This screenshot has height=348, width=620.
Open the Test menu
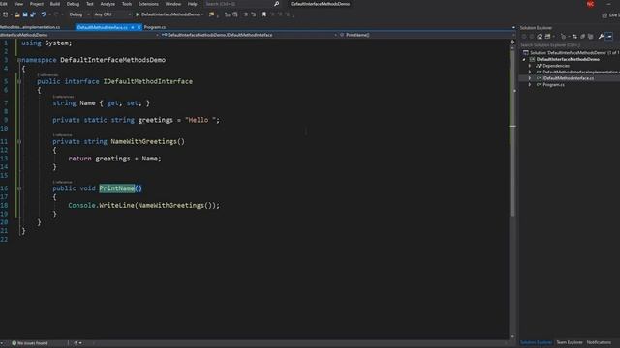90,4
